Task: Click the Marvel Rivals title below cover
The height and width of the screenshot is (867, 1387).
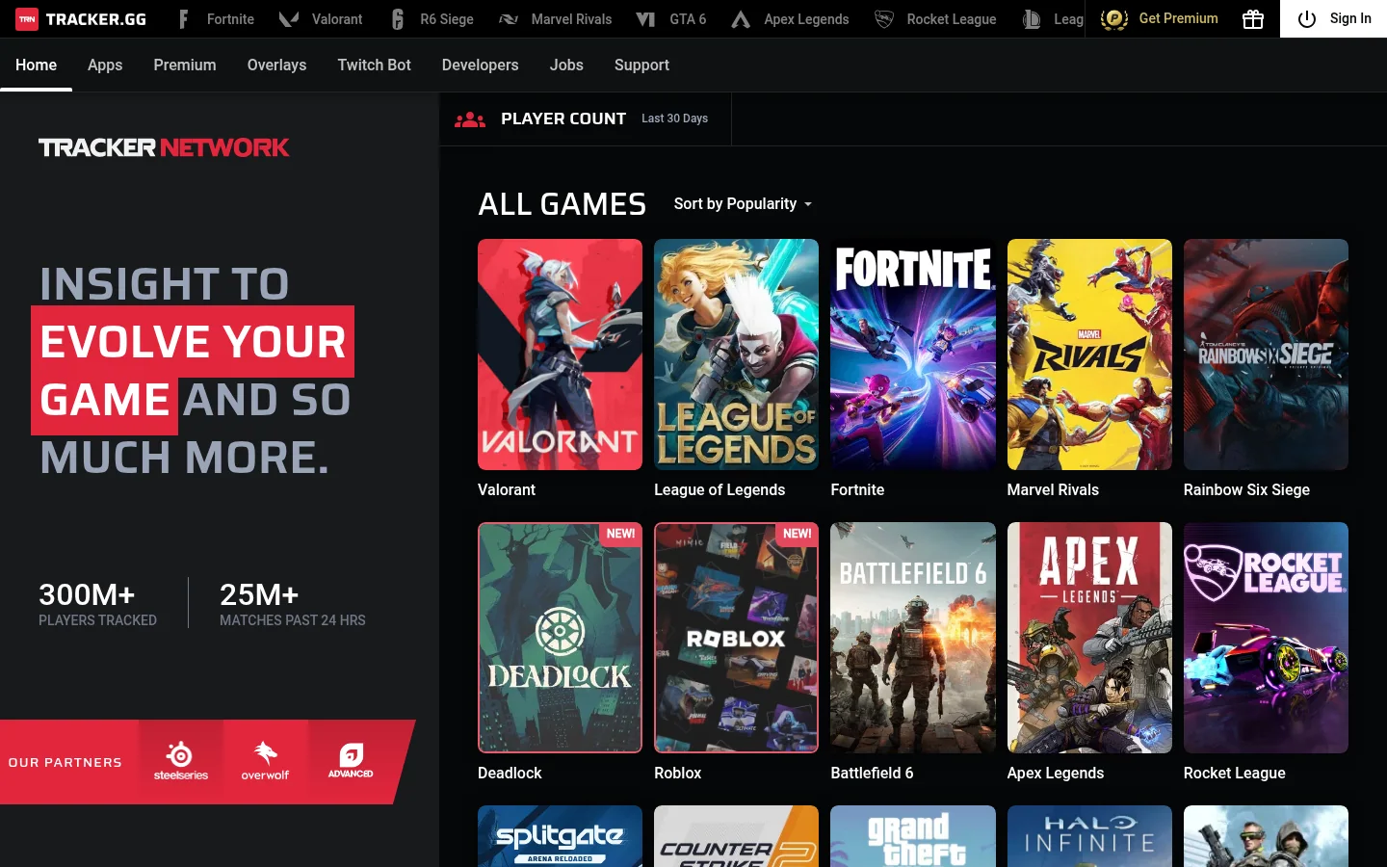Action: (1053, 489)
